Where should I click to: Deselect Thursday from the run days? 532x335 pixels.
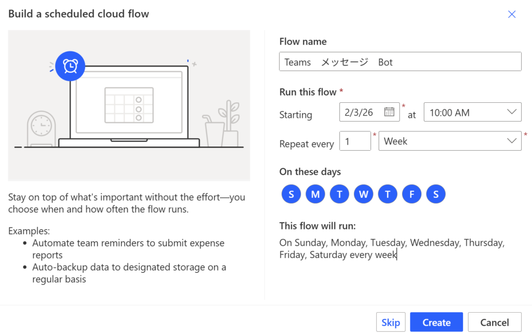[388, 194]
